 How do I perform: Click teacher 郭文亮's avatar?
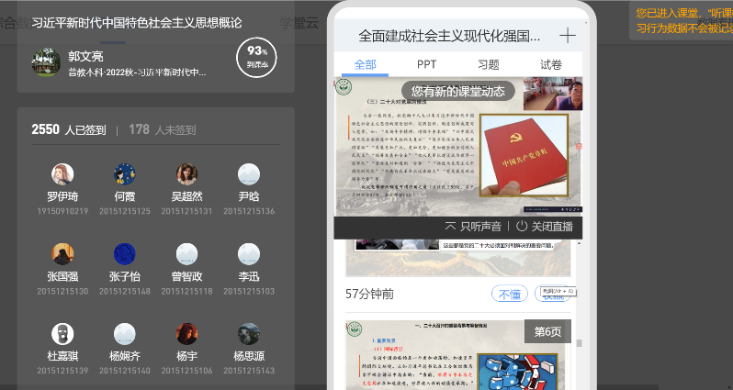[46, 62]
